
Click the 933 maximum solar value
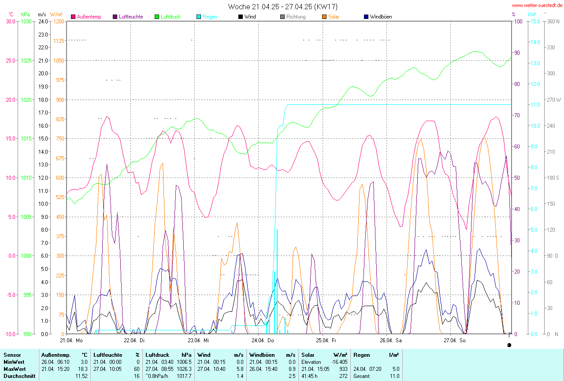click(x=343, y=369)
